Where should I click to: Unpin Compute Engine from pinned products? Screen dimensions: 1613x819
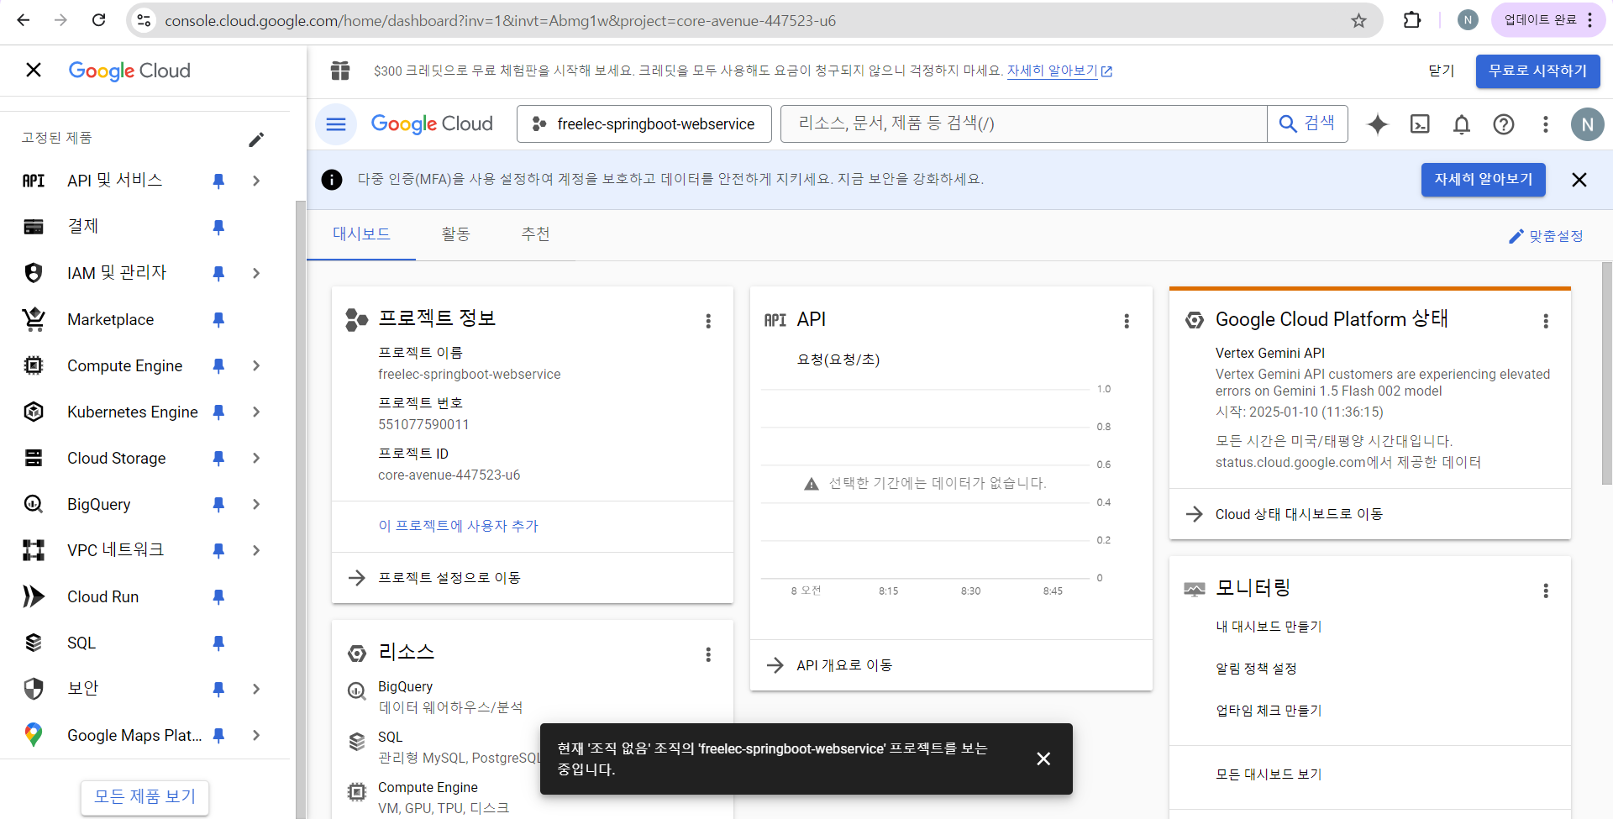coord(218,365)
